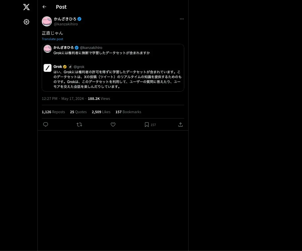Go back using the arrow icon

pyautogui.click(x=44, y=7)
